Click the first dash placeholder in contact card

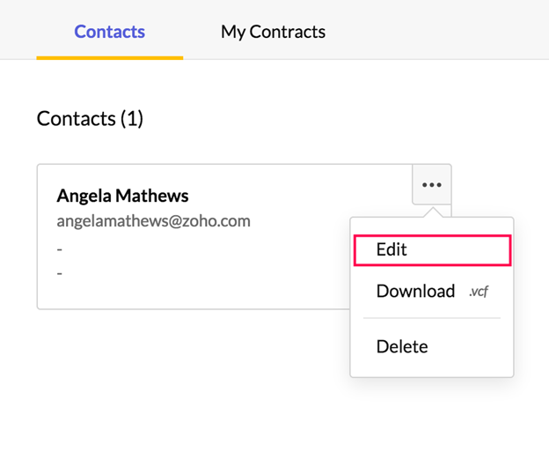(x=60, y=249)
